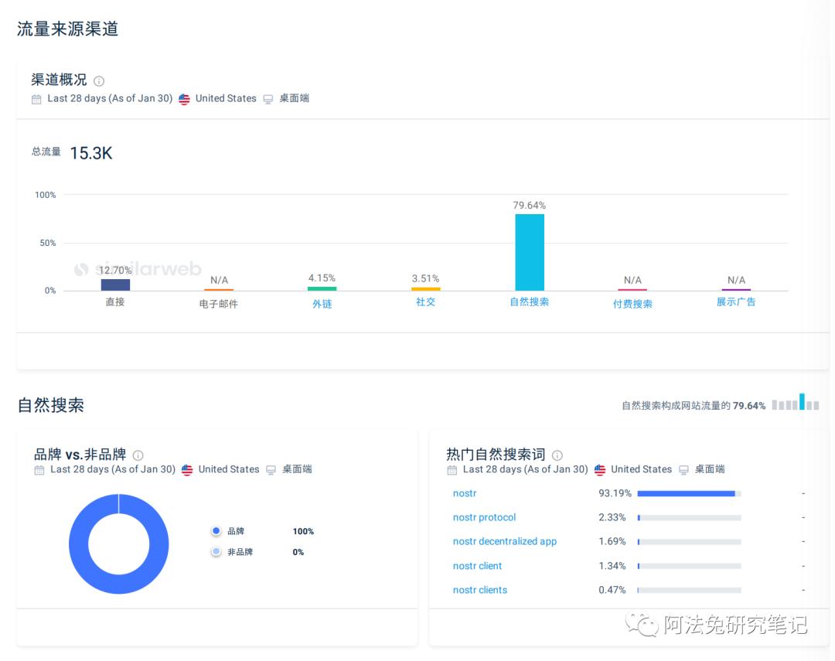835x661 pixels.
Task: Toggle the 品牌 legend dot
Action: 216,531
